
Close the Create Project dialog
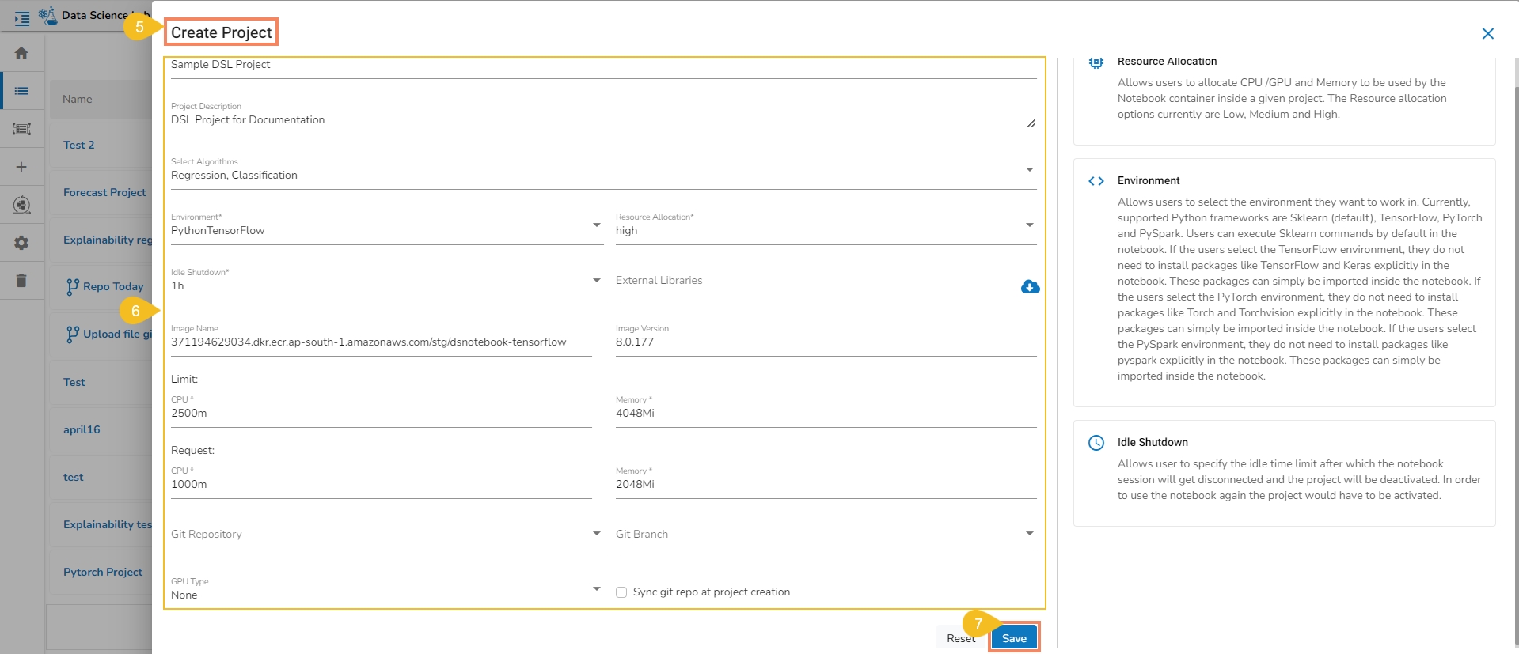(1488, 33)
